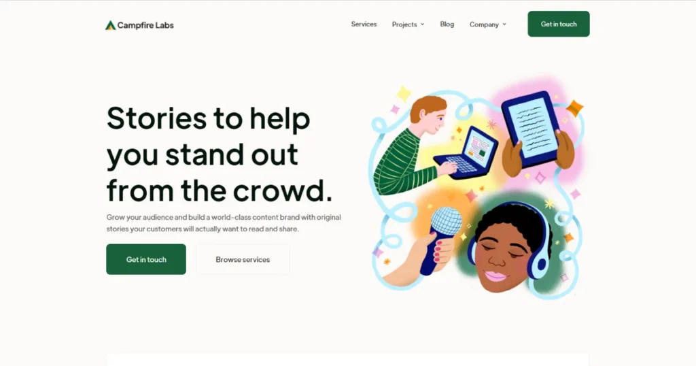This screenshot has width=696, height=366.
Task: Click Get in touch in the header
Action: [x=559, y=24]
